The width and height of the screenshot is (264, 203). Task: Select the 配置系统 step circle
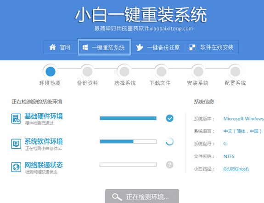coord(235,71)
